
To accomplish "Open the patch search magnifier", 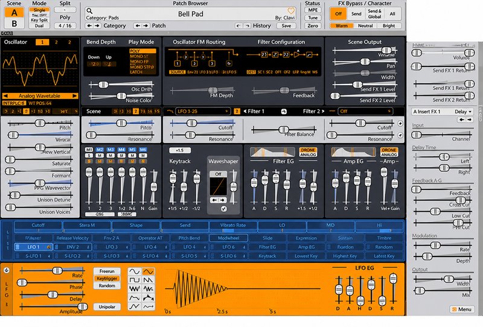I will 89,11.
